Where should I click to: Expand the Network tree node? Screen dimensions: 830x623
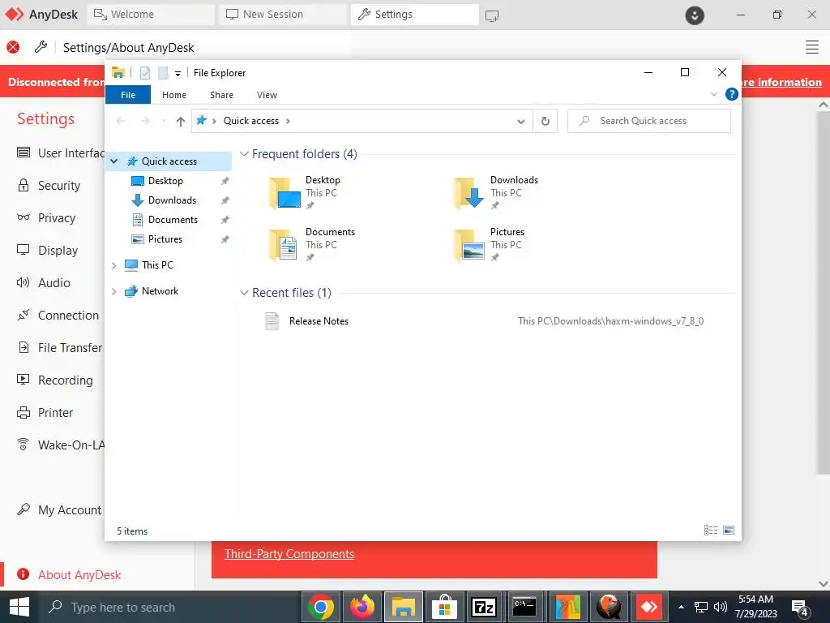(113, 291)
